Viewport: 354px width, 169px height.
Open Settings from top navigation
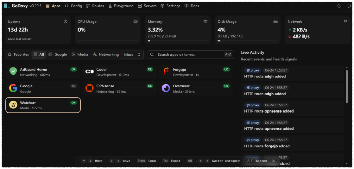tap(170, 6)
